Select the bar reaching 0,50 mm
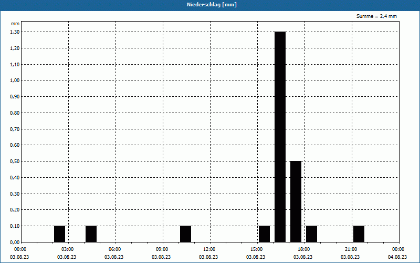The image size is (420, 263). pos(296,201)
